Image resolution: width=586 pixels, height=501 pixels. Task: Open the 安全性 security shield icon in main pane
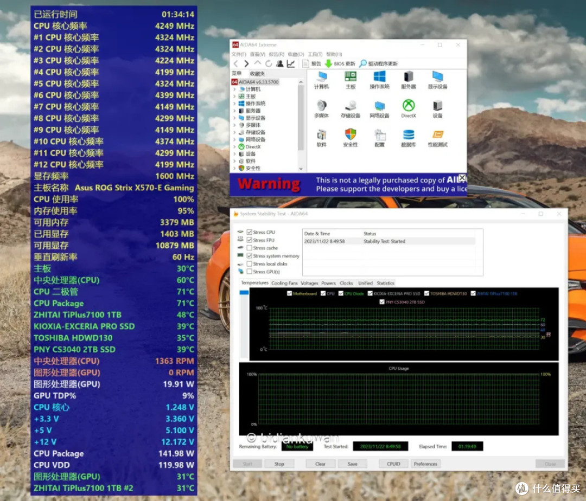351,138
